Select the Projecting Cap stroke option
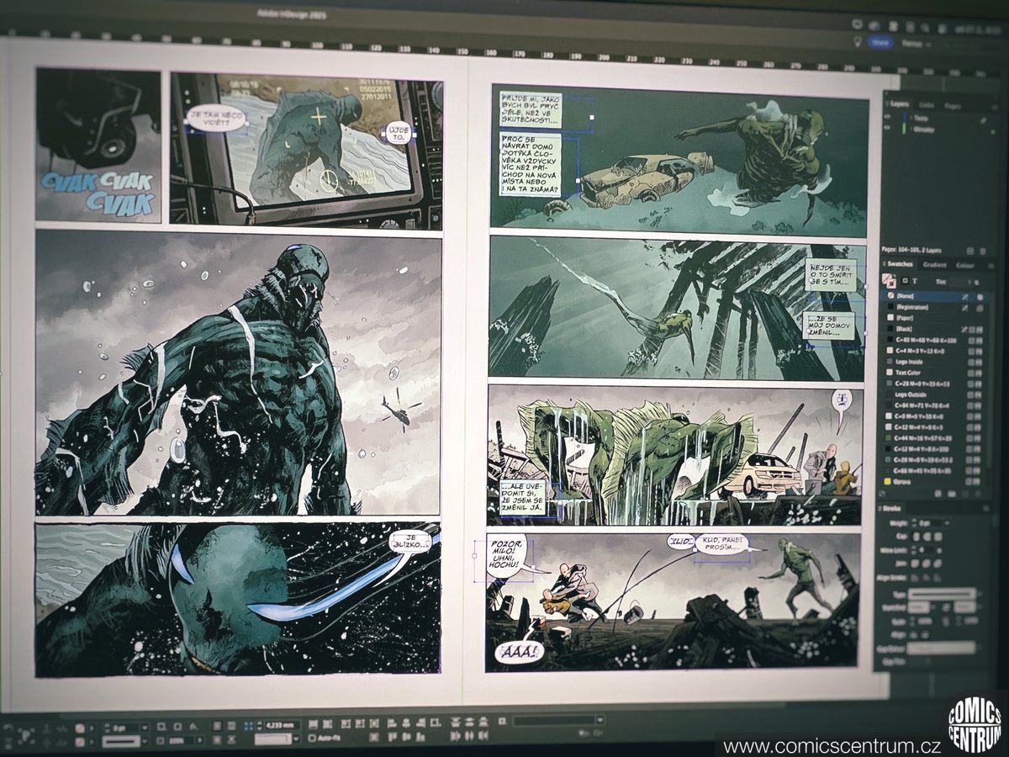This screenshot has height=757, width=1009. [938, 537]
